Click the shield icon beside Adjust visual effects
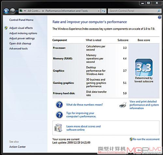The height and width of the screenshot is (155, 163). tap(6, 28)
